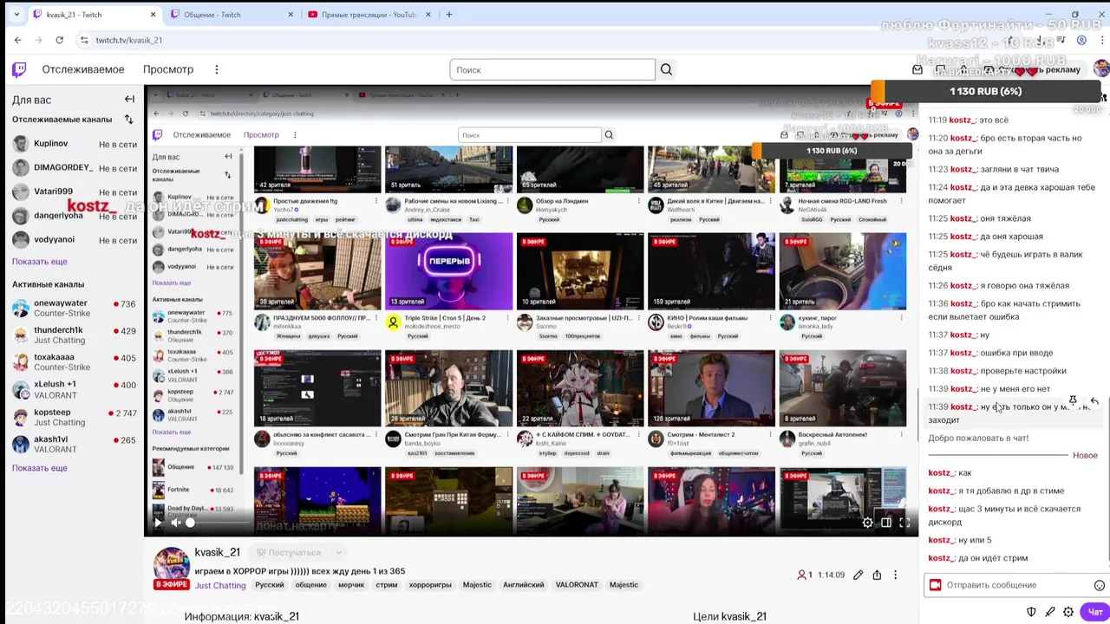Toggle theatre mode in the player
The height and width of the screenshot is (624, 1110).
(x=886, y=523)
